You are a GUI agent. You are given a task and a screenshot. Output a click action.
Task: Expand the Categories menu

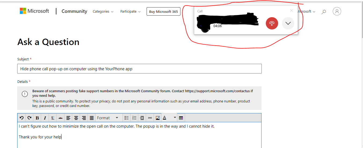pos(103,12)
